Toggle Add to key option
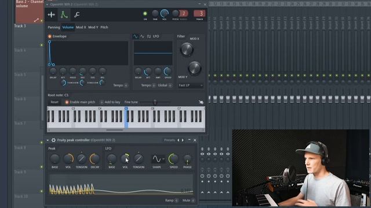The image size is (371, 208). coord(101,102)
